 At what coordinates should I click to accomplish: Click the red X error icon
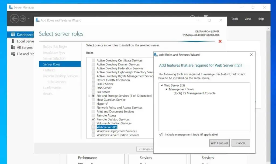pyautogui.click(x=220, y=41)
